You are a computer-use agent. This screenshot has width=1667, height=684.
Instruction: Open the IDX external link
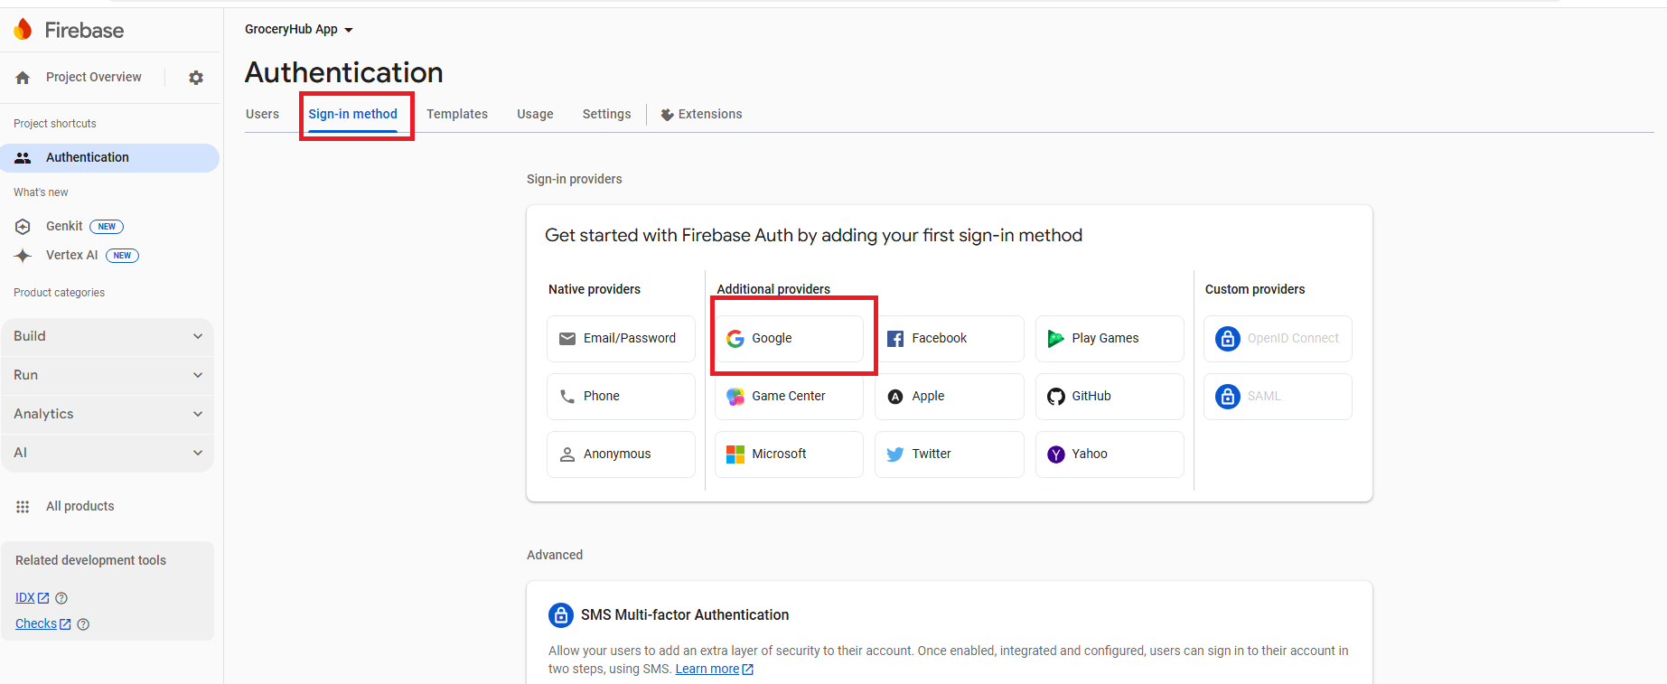tap(33, 598)
